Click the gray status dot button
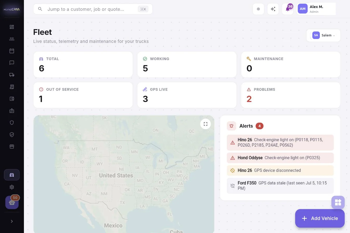Viewport: 350px width, 233px height. [x=258, y=9]
